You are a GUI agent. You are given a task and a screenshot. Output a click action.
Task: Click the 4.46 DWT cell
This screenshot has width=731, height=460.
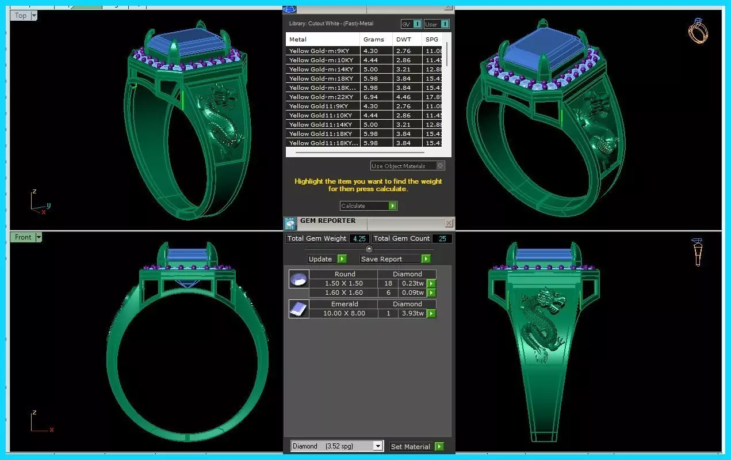(407, 97)
